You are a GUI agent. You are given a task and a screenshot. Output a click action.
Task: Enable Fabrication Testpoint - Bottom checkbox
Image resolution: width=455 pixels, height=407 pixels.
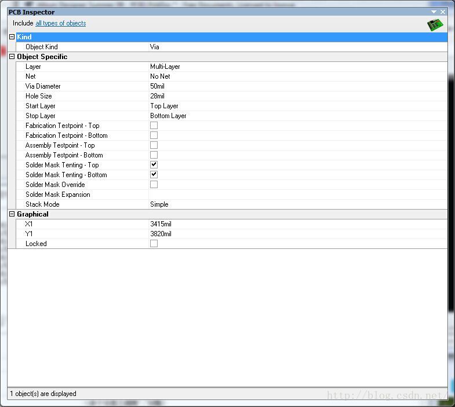154,135
